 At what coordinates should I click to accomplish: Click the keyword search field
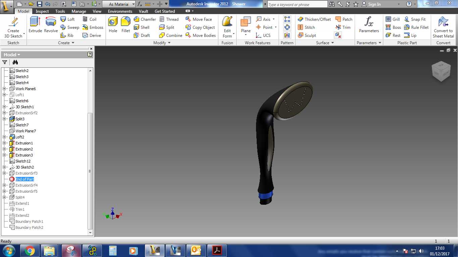click(x=297, y=4)
